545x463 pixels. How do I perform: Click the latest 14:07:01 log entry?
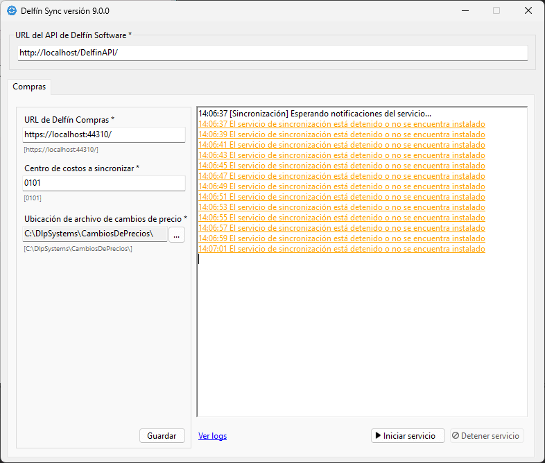[341, 249]
